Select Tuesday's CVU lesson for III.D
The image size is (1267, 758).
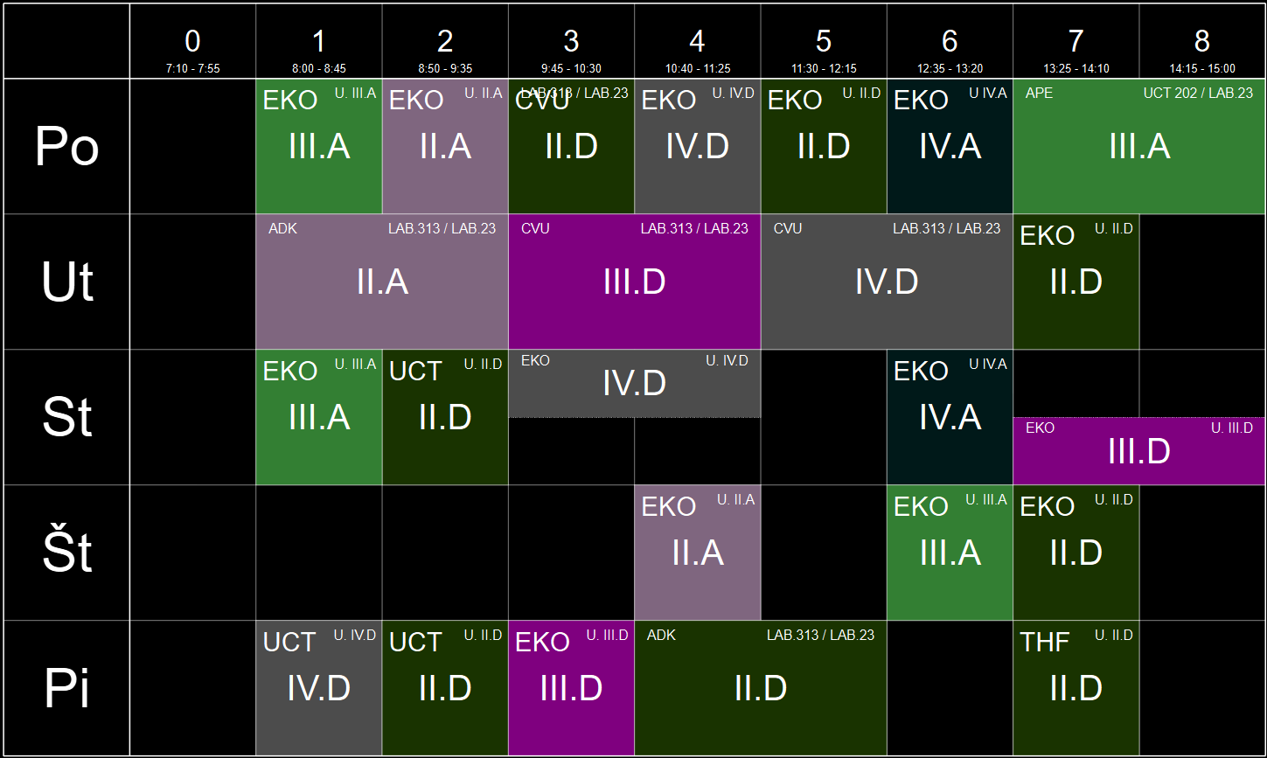point(634,282)
